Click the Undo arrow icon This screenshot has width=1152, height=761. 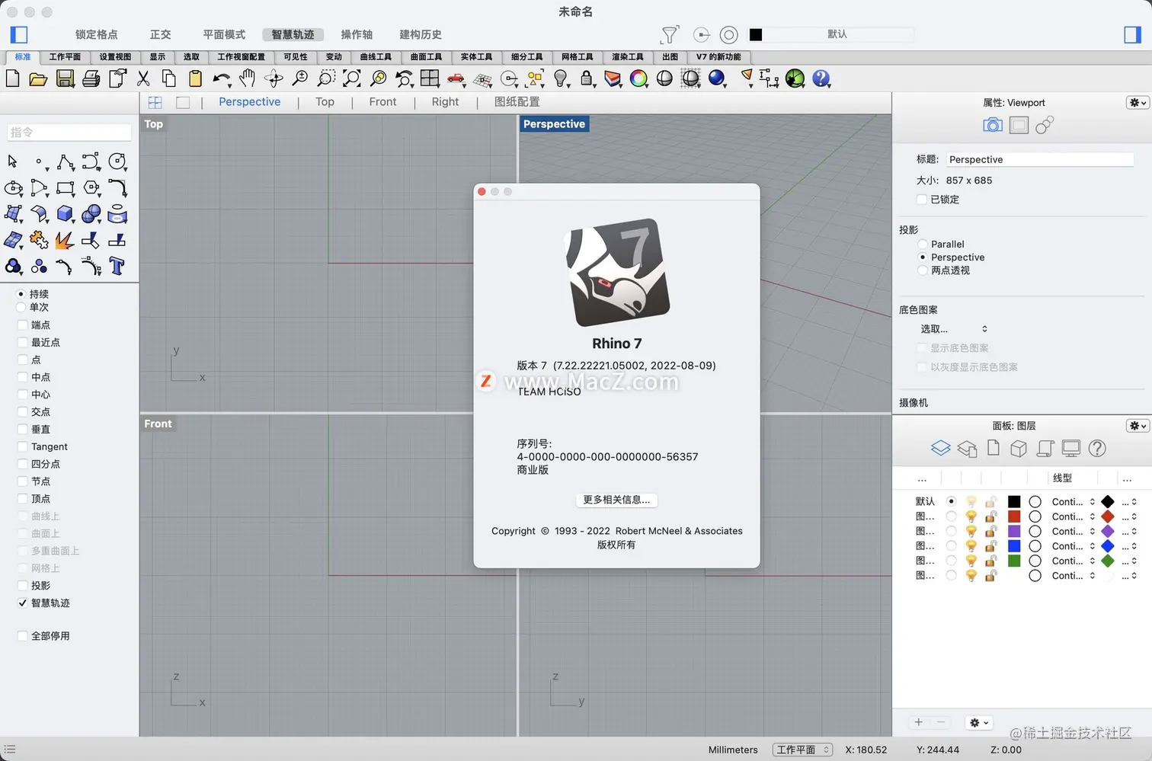(221, 78)
